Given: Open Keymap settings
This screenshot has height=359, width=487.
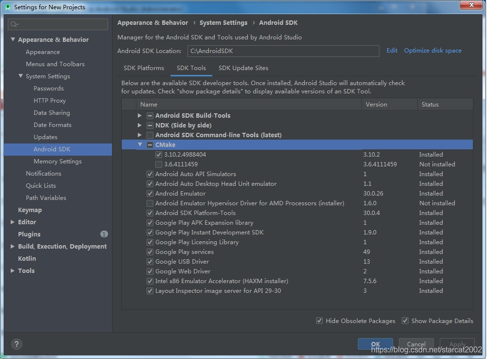Looking at the screenshot, I should click(30, 210).
